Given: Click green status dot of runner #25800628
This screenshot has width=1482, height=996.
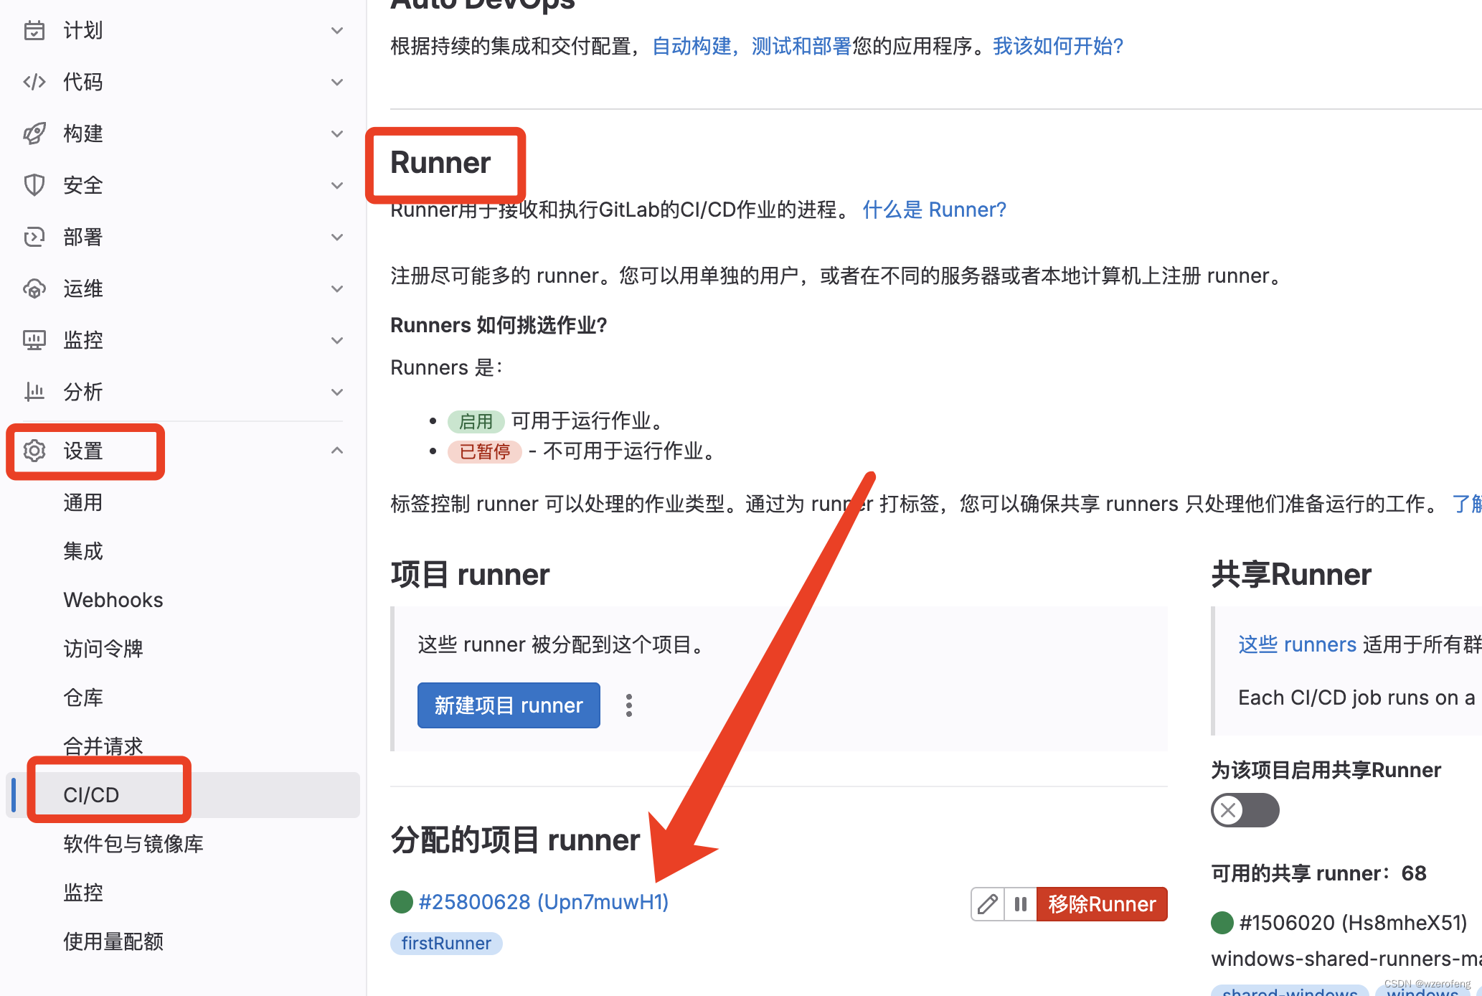Looking at the screenshot, I should click(402, 902).
